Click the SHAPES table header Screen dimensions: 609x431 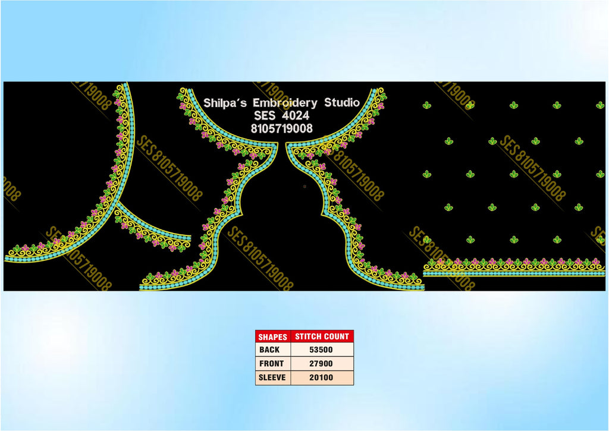pos(272,336)
